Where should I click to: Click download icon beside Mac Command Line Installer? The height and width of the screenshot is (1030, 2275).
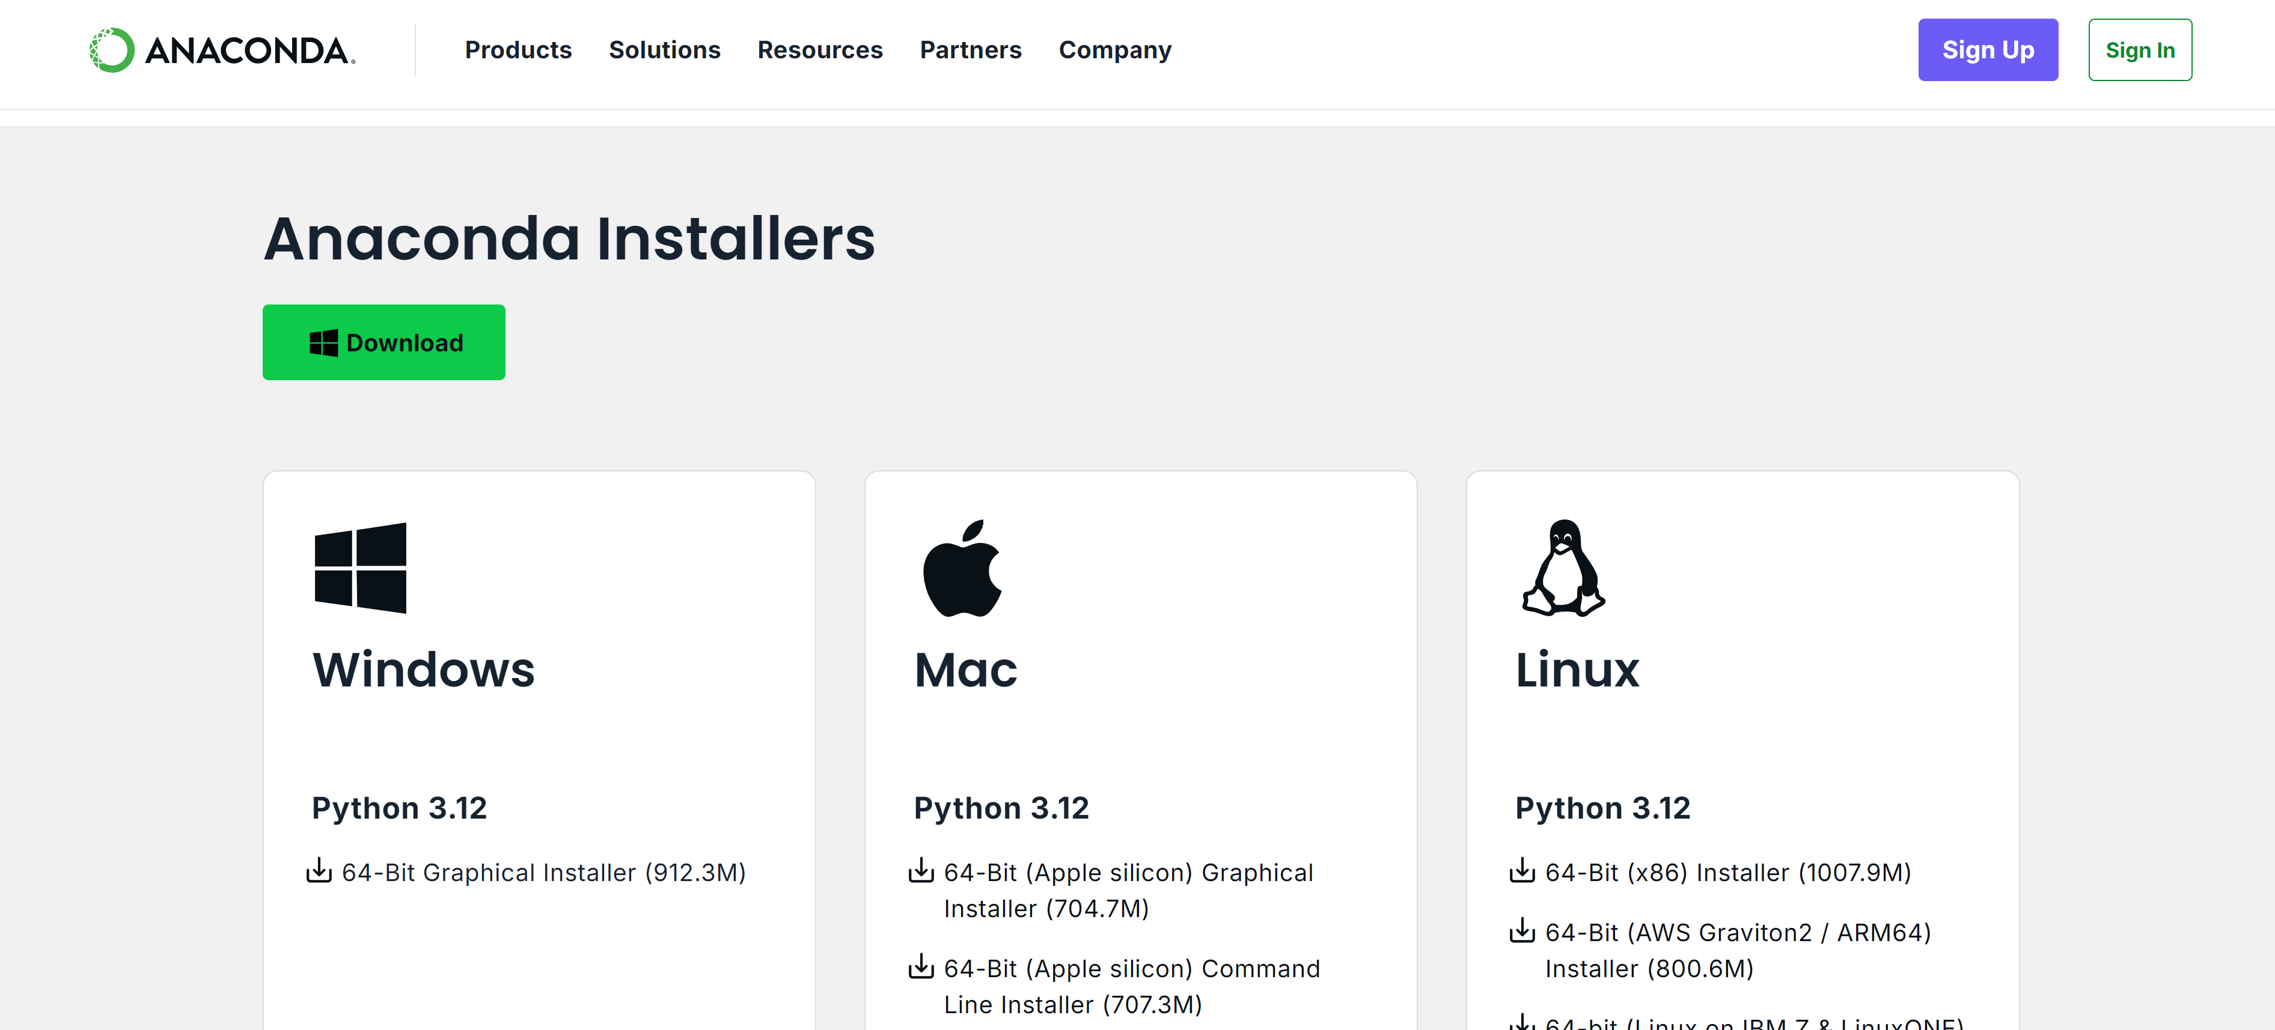coord(921,968)
